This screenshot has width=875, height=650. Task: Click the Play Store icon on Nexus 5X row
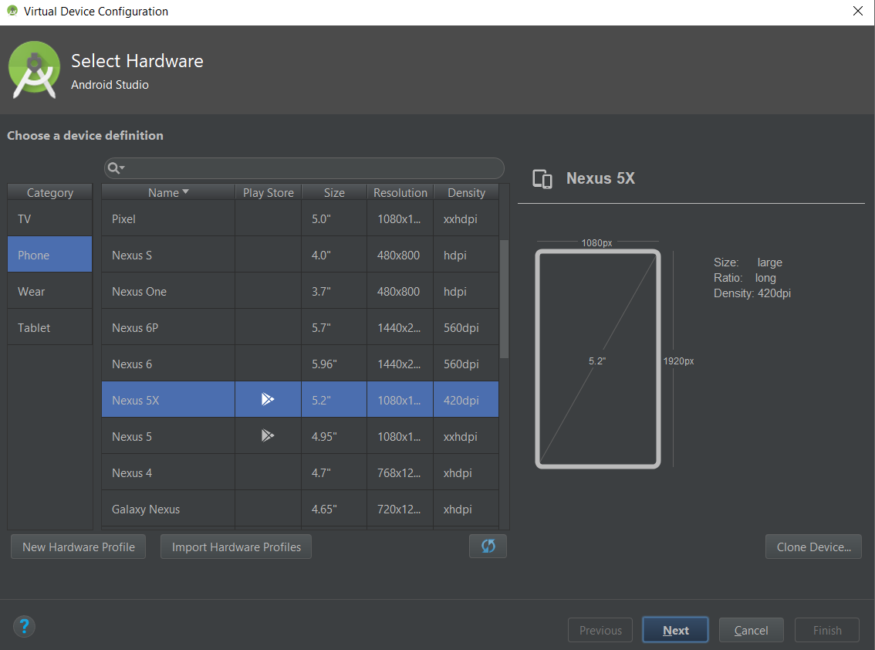[268, 398]
